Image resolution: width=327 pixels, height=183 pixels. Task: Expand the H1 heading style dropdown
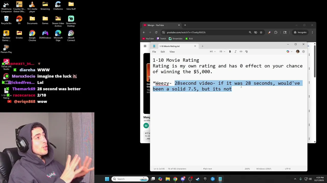[213, 52]
